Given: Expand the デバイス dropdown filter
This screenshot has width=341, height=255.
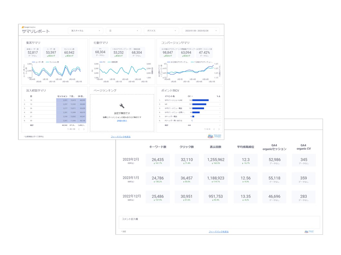Looking at the screenshot, I should 161,31.
